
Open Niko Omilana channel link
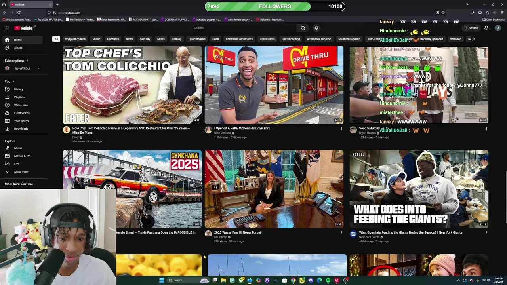click(x=222, y=133)
